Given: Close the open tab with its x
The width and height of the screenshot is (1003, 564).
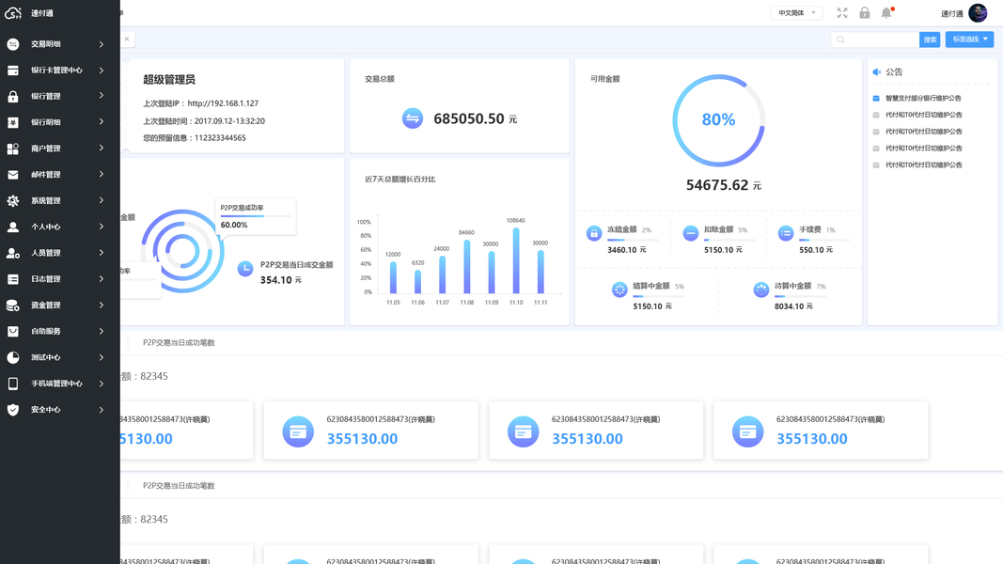Looking at the screenshot, I should [127, 39].
